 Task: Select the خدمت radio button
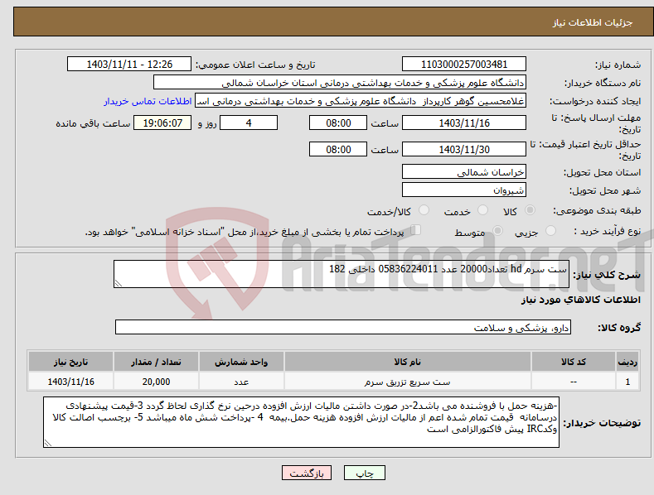pos(482,210)
